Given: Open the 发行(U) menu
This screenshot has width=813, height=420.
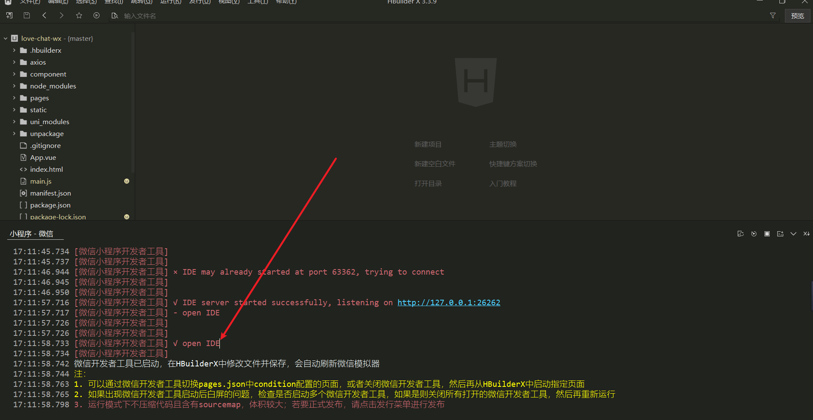Looking at the screenshot, I should pyautogui.click(x=200, y=2).
